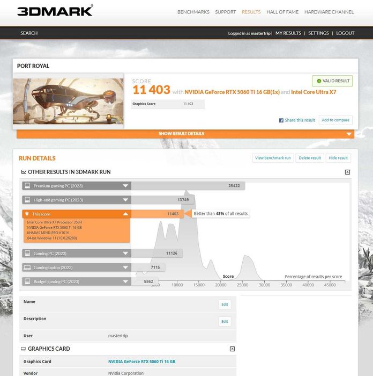
Task: Click the icon beside Graphics Card heading
Action: tap(23, 349)
